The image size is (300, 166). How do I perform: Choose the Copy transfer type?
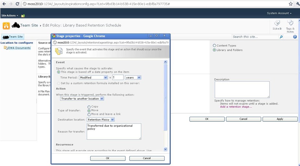(89, 107)
